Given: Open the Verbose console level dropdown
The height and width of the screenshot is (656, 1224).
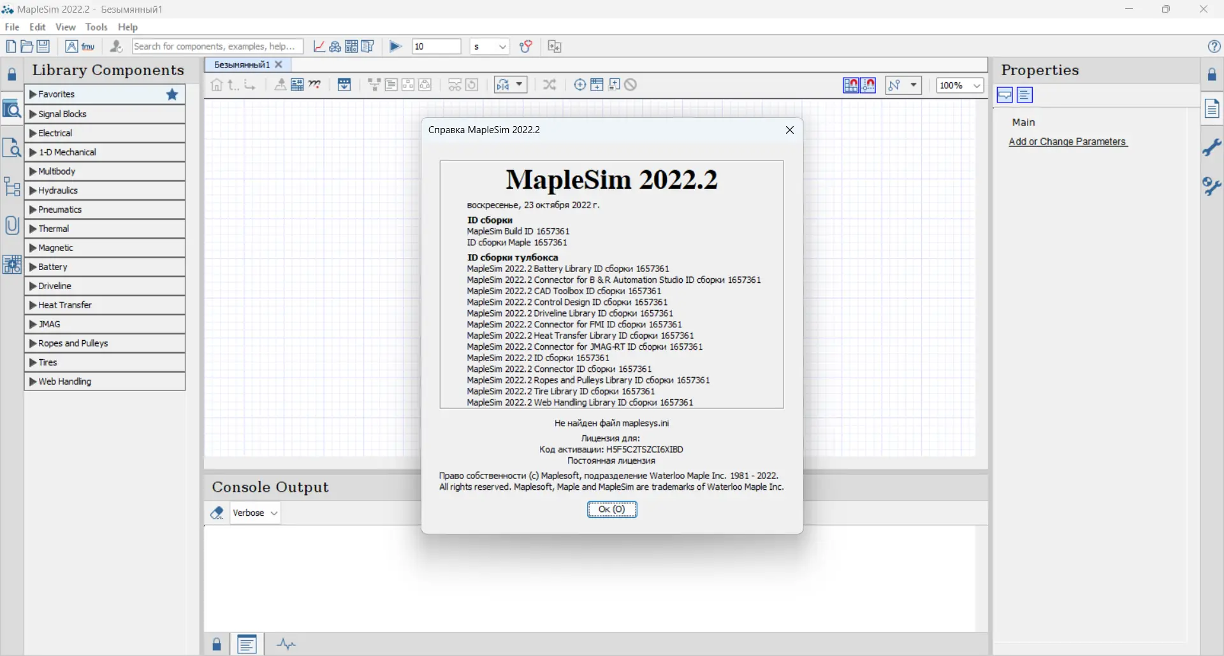Looking at the screenshot, I should coord(255,513).
